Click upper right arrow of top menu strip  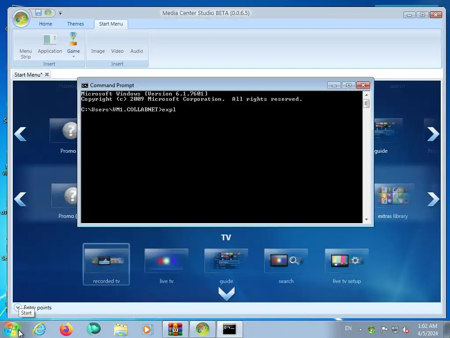click(x=433, y=134)
